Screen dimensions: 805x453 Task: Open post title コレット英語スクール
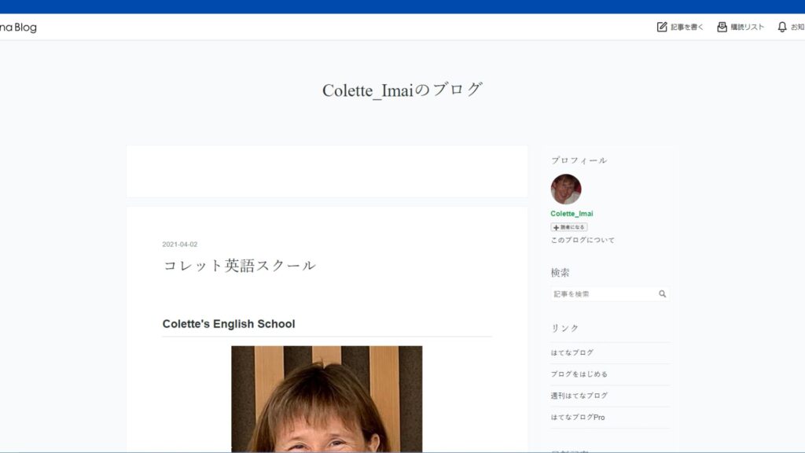[x=239, y=266]
